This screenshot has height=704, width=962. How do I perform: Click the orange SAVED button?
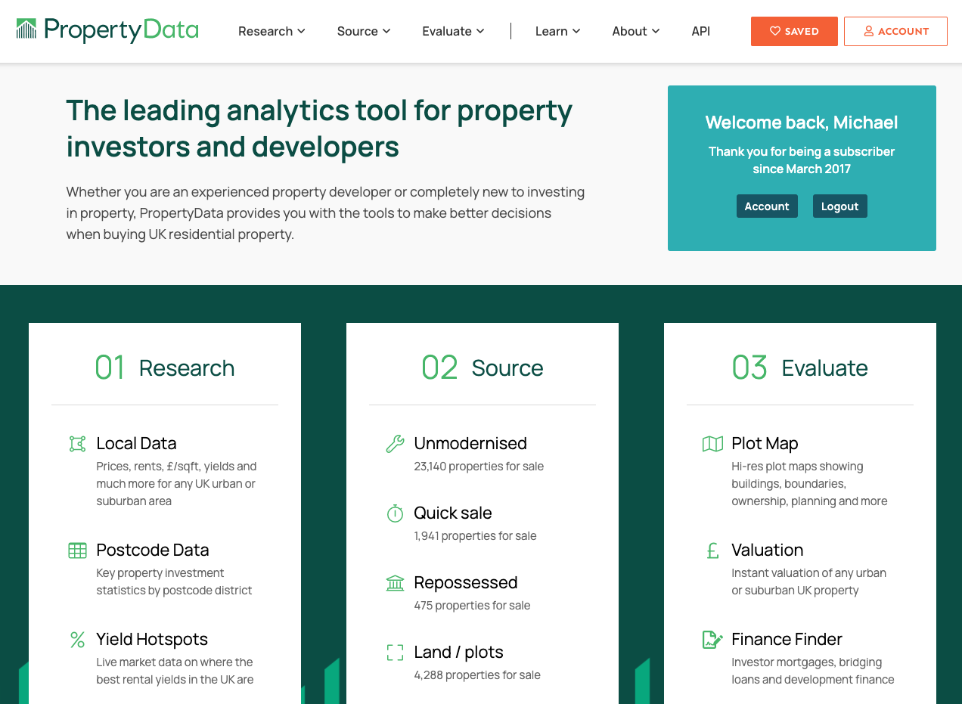coord(794,31)
